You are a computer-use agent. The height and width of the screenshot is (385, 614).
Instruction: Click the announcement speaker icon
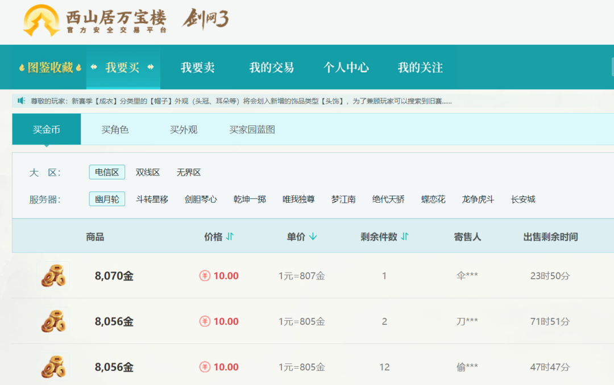click(x=21, y=101)
